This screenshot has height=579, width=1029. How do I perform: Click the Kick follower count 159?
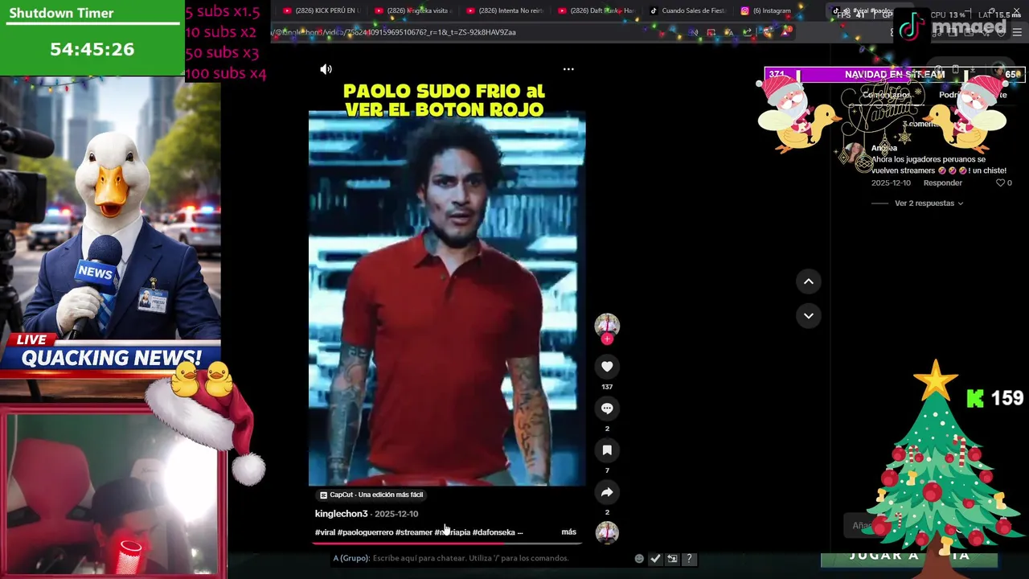1007,398
